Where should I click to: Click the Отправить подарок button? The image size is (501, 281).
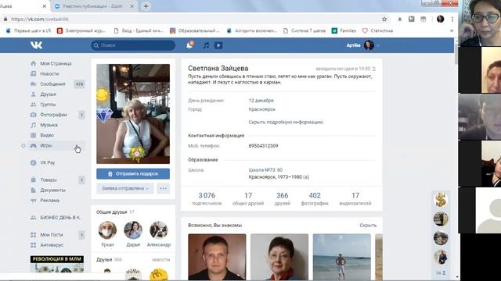(x=133, y=174)
